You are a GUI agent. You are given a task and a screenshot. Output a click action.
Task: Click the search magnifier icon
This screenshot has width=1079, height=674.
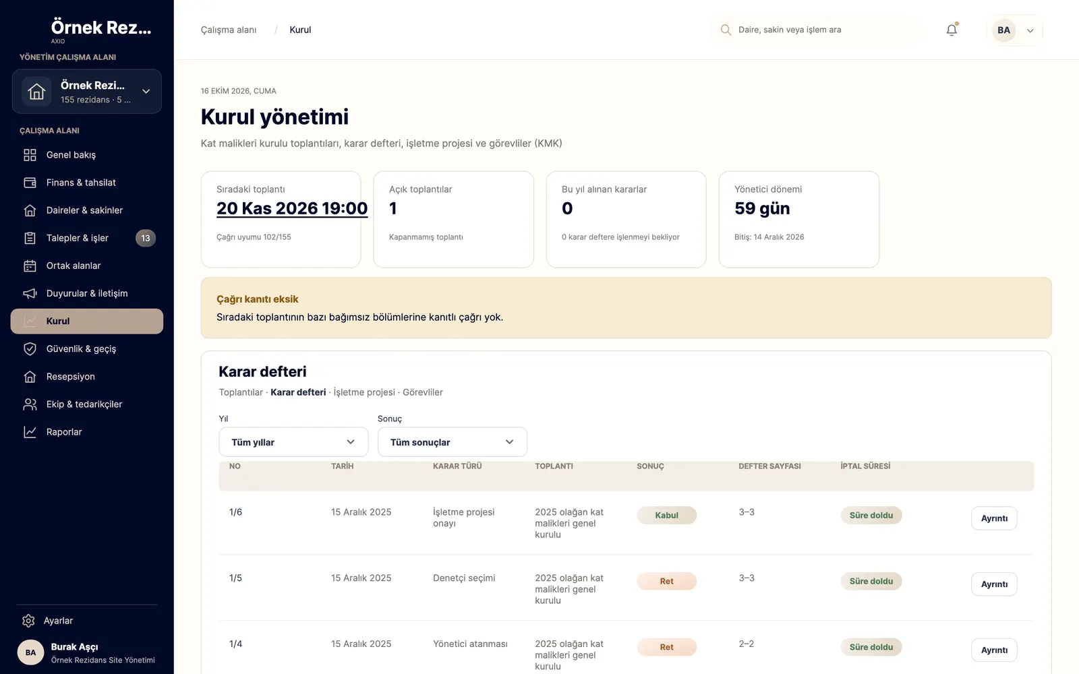726,30
